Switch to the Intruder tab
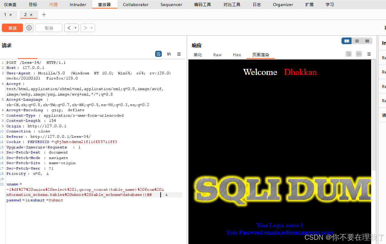 (78, 5)
